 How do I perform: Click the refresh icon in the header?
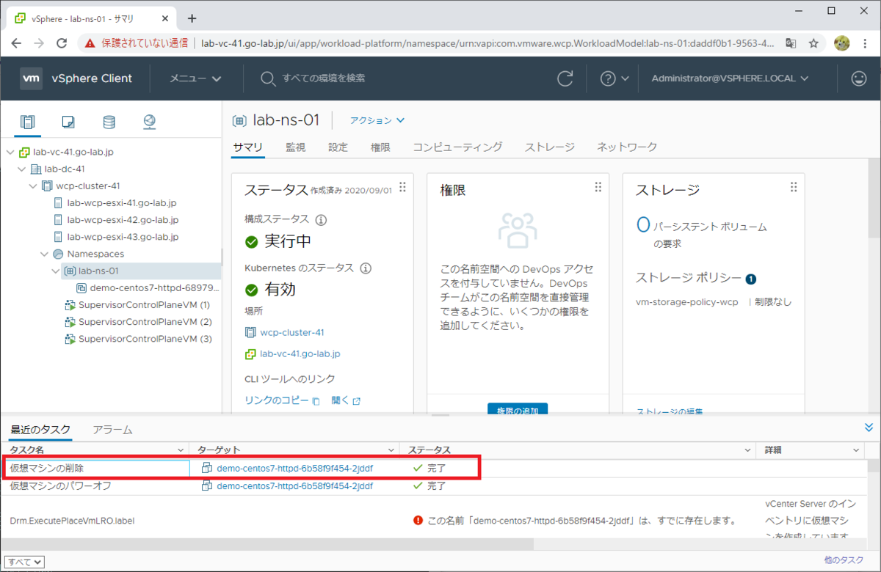[x=565, y=78]
